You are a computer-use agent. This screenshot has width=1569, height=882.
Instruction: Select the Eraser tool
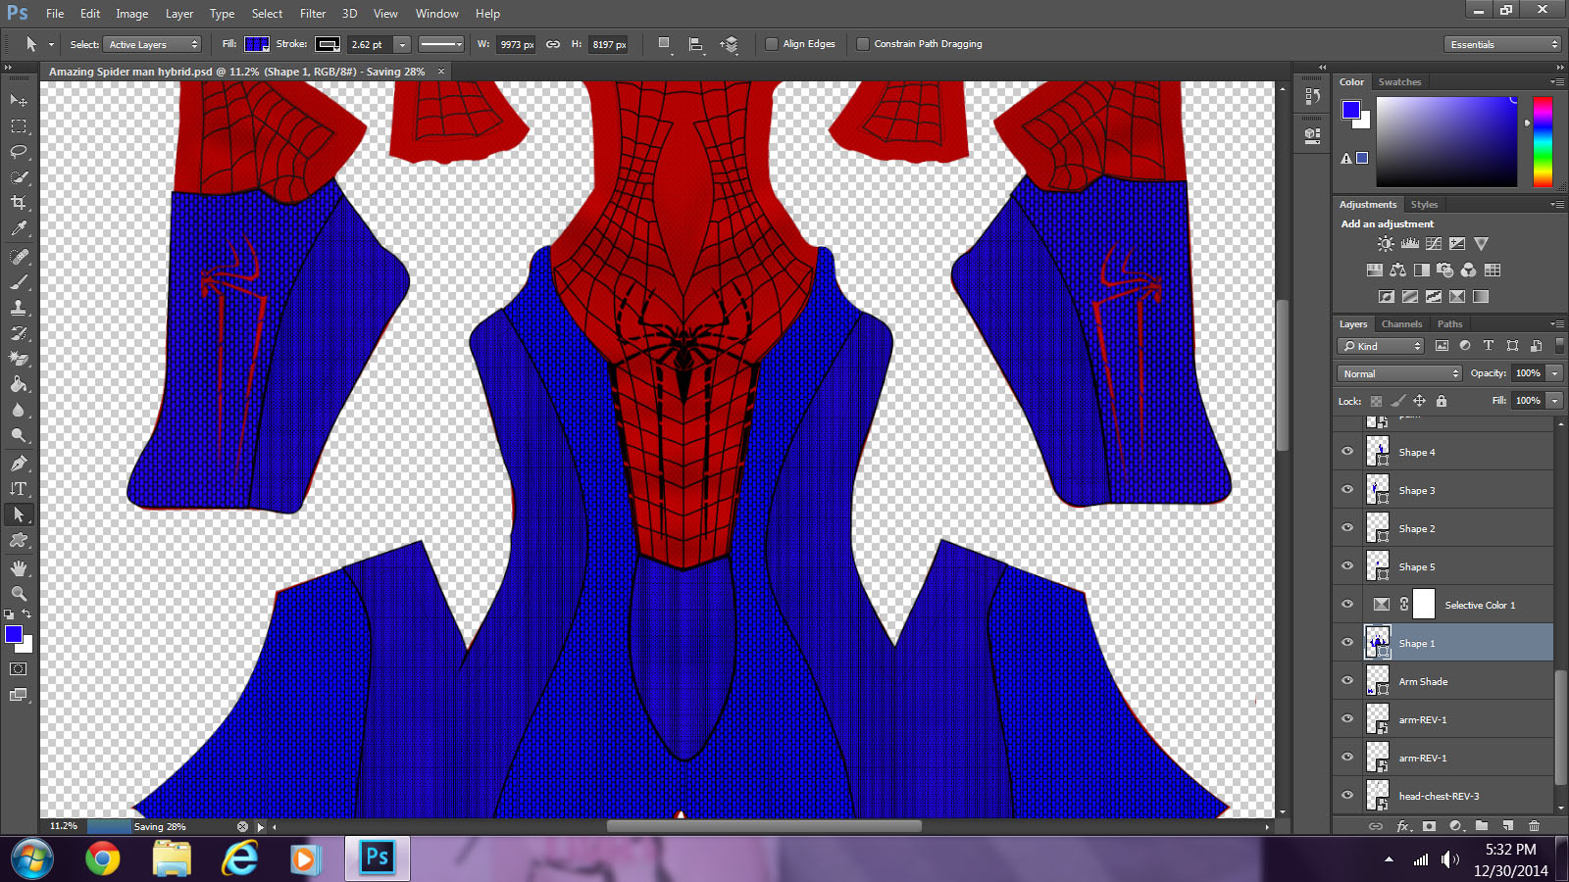coord(19,359)
